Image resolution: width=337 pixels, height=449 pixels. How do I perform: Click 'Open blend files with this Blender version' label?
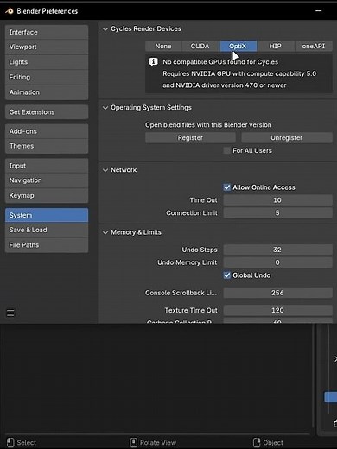pyautogui.click(x=208, y=125)
